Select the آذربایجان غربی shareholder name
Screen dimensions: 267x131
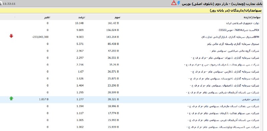pyautogui.click(x=223, y=120)
